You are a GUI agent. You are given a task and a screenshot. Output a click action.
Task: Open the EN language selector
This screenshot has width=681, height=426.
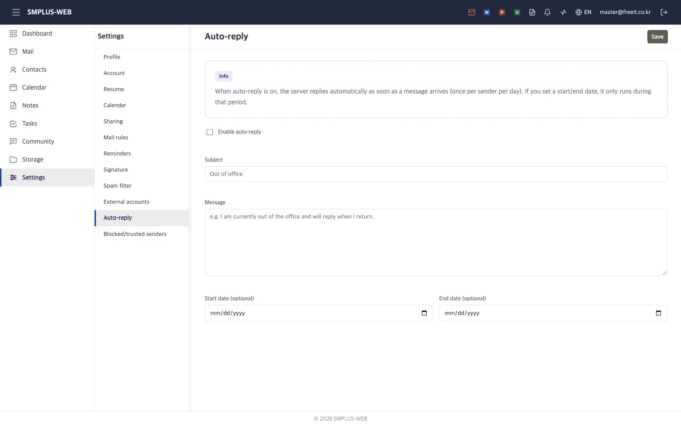pyautogui.click(x=583, y=12)
